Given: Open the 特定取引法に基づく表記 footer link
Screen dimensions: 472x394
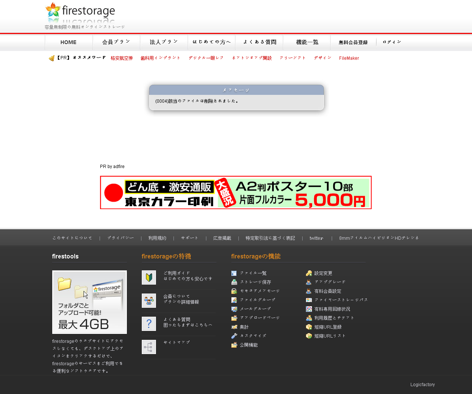Looking at the screenshot, I should click(270, 238).
